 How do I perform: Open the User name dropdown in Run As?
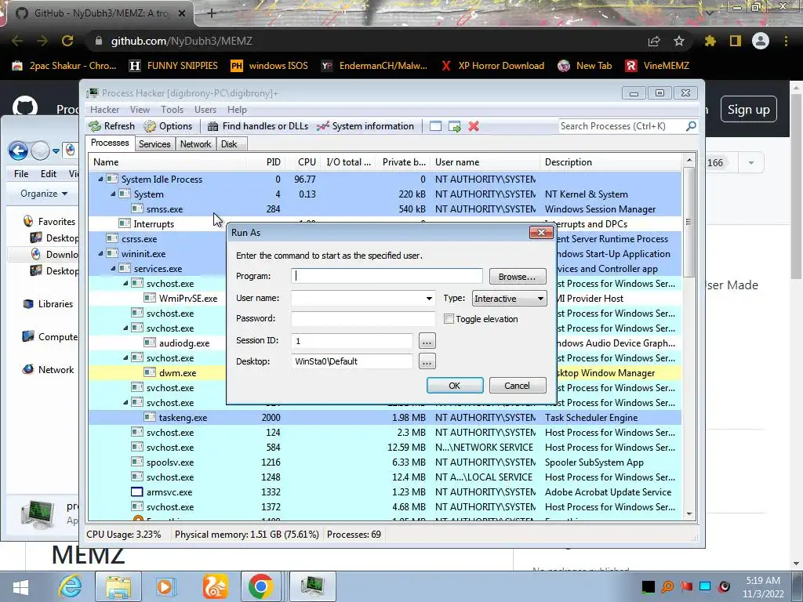coord(429,298)
